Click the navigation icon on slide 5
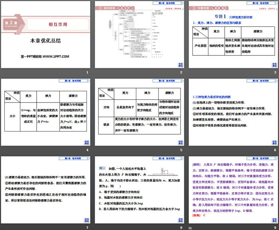The image size is (279, 230). click(180, 142)
